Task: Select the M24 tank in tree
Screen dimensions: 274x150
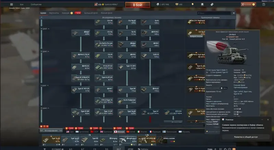Action: point(80,33)
